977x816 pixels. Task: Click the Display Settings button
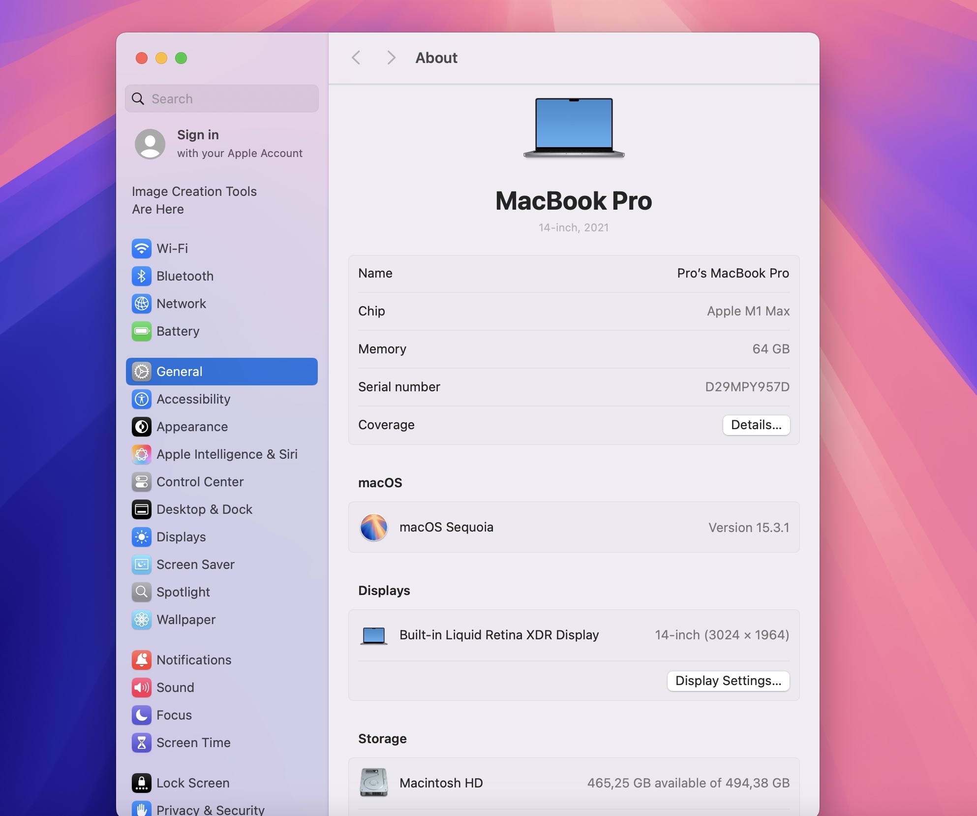[x=728, y=681]
